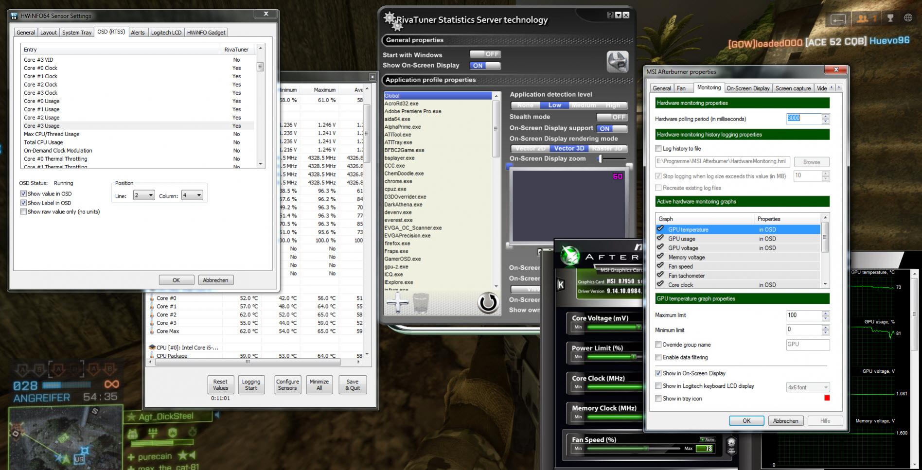Toggle Show On-Screen Display switch
This screenshot has width=922, height=470.
485,66
